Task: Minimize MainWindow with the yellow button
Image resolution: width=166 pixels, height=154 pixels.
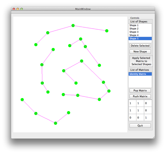Action: 18,9
